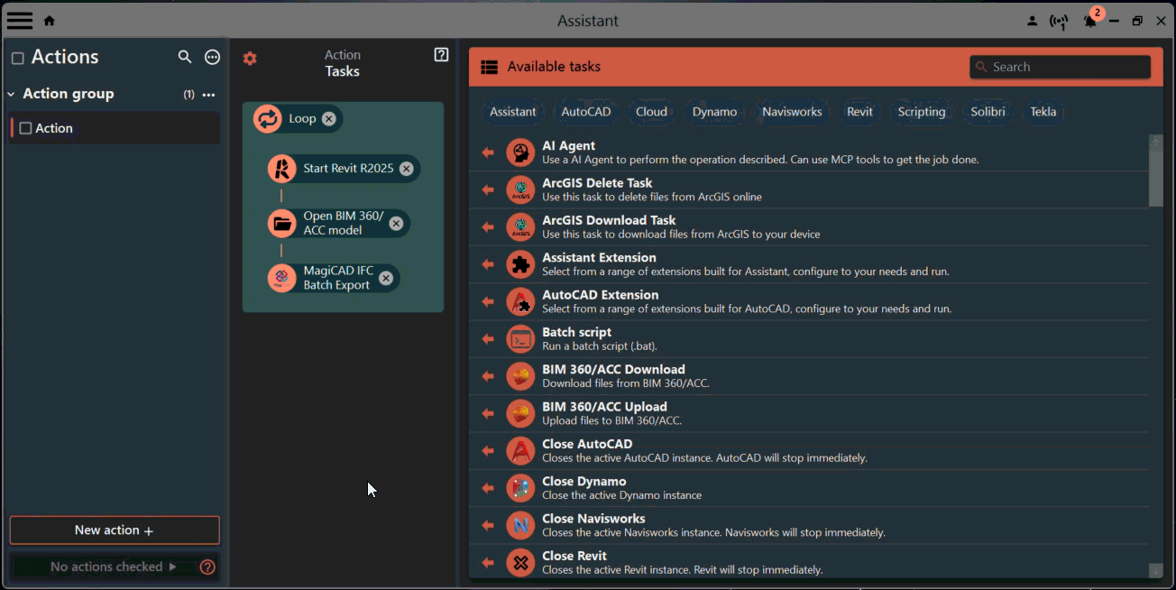Screen dimensions: 1176x590
Task: Click the home icon in title bar
Action: click(x=50, y=21)
